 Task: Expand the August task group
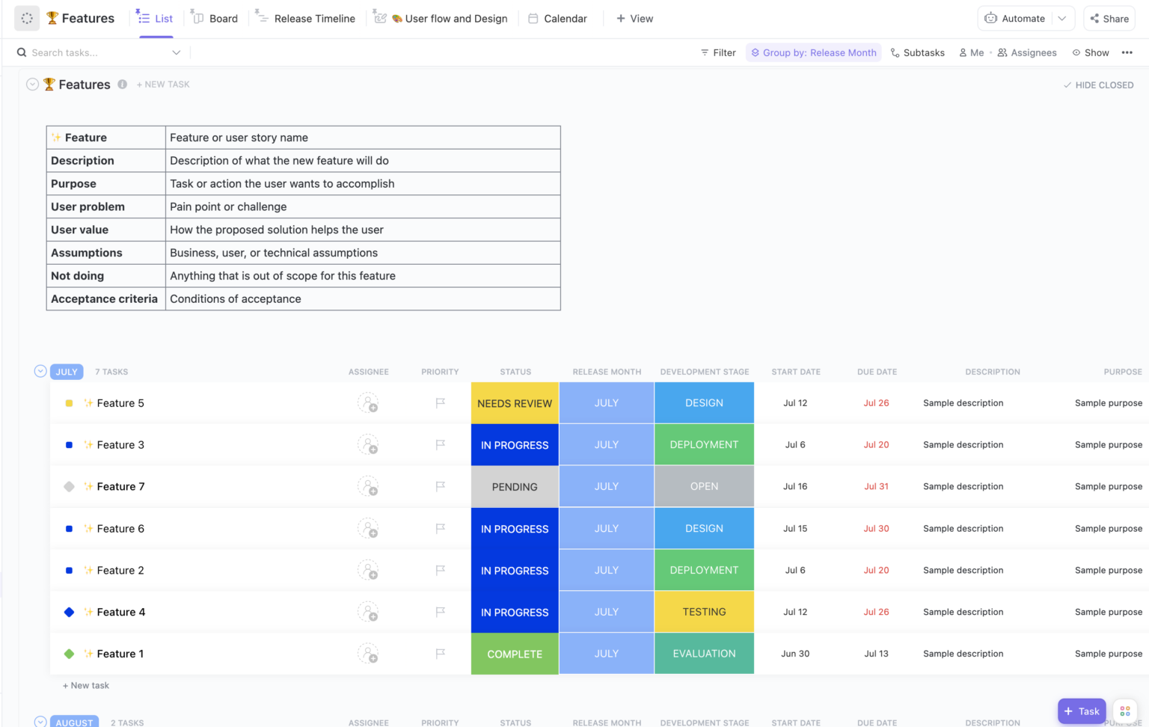(39, 722)
